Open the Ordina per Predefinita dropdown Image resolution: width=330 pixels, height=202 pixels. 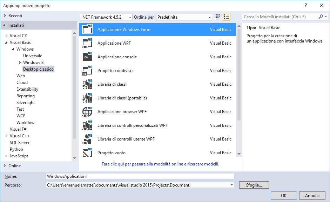(184, 17)
